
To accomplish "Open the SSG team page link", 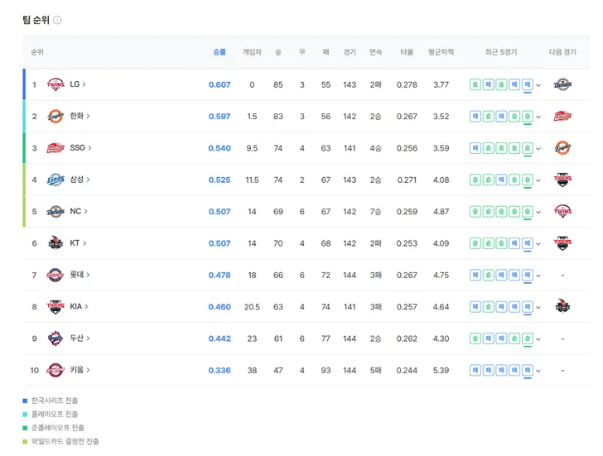I will point(81,148).
